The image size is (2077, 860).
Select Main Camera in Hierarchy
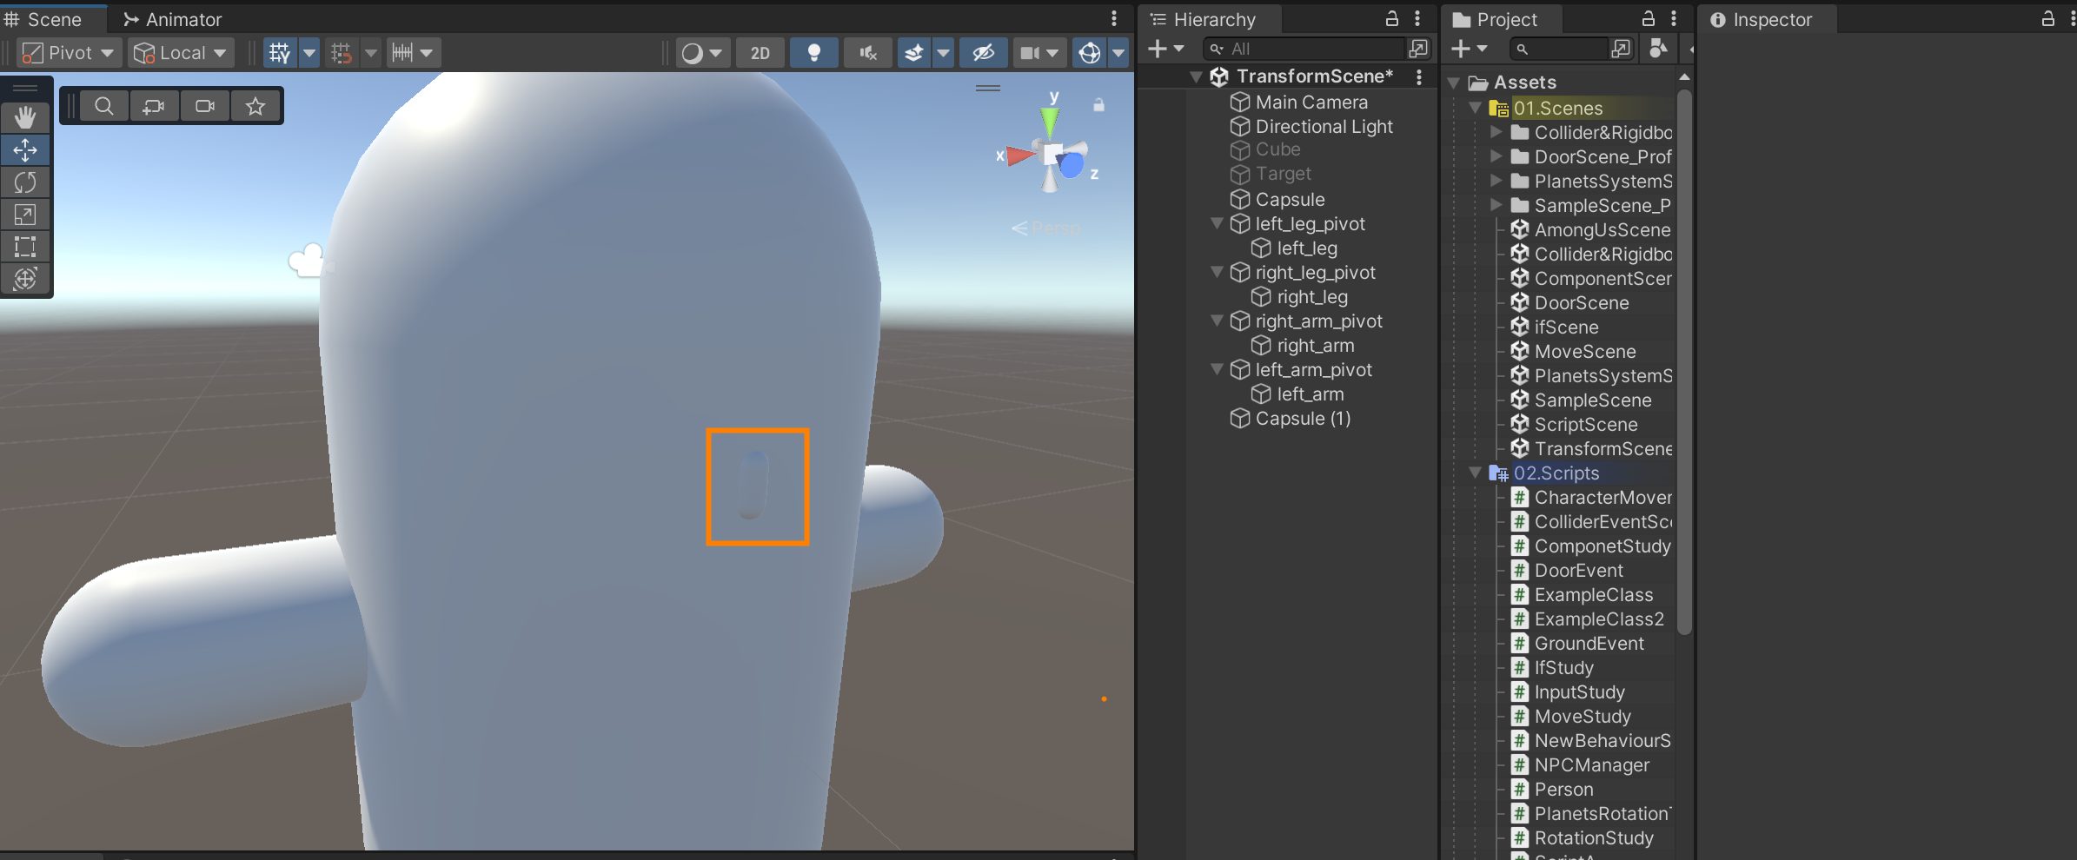point(1311,103)
